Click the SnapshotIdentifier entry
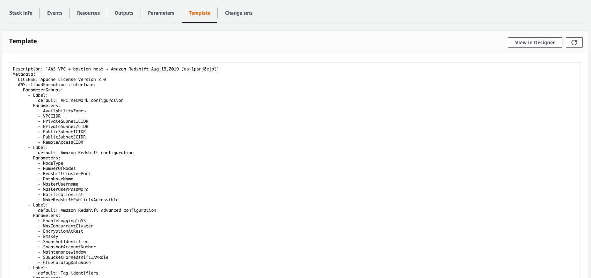 (66, 242)
